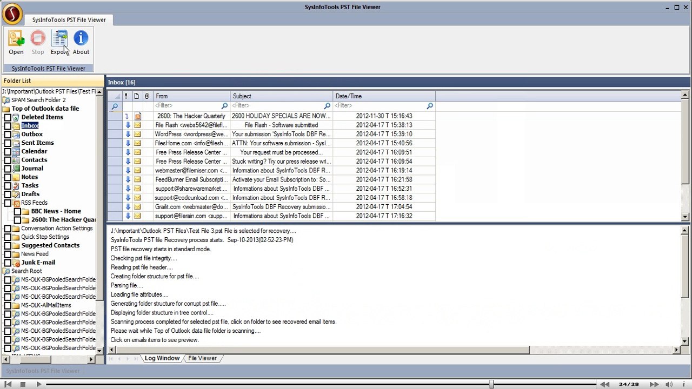
Task: Check the Outbox folder checkbox
Action: [8, 135]
